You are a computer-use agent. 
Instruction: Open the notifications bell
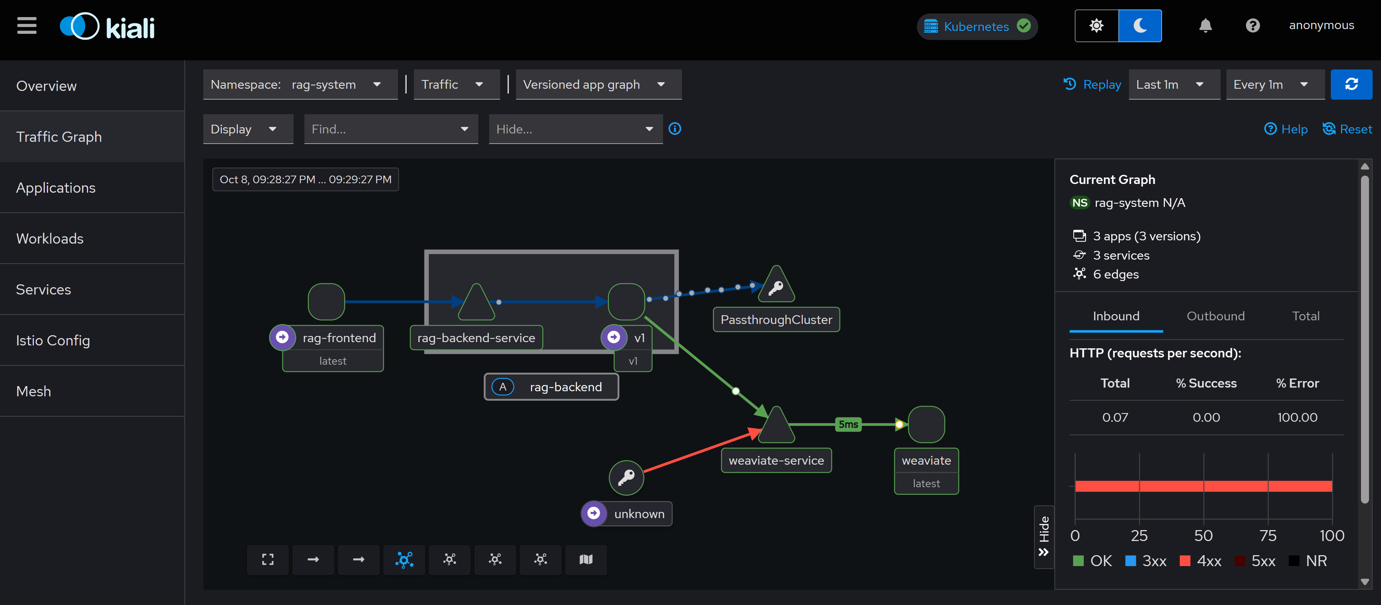[1205, 25]
